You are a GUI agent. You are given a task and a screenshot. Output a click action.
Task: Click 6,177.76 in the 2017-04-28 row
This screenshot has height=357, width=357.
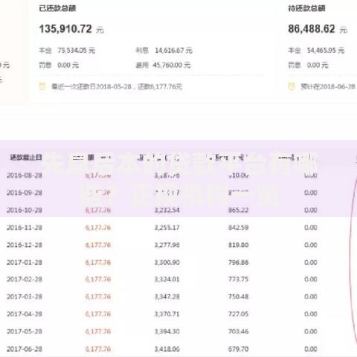tap(98, 314)
